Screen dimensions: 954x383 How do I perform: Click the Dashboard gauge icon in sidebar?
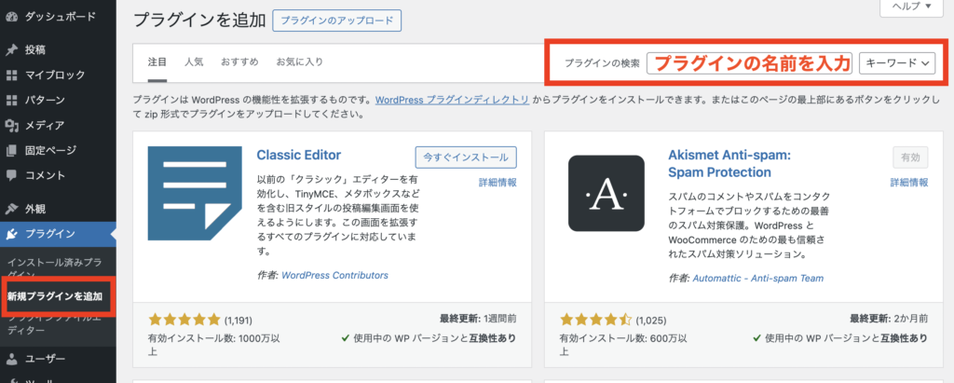point(11,17)
